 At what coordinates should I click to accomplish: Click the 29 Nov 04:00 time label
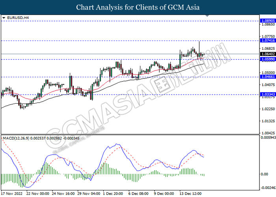(x=89, y=193)
